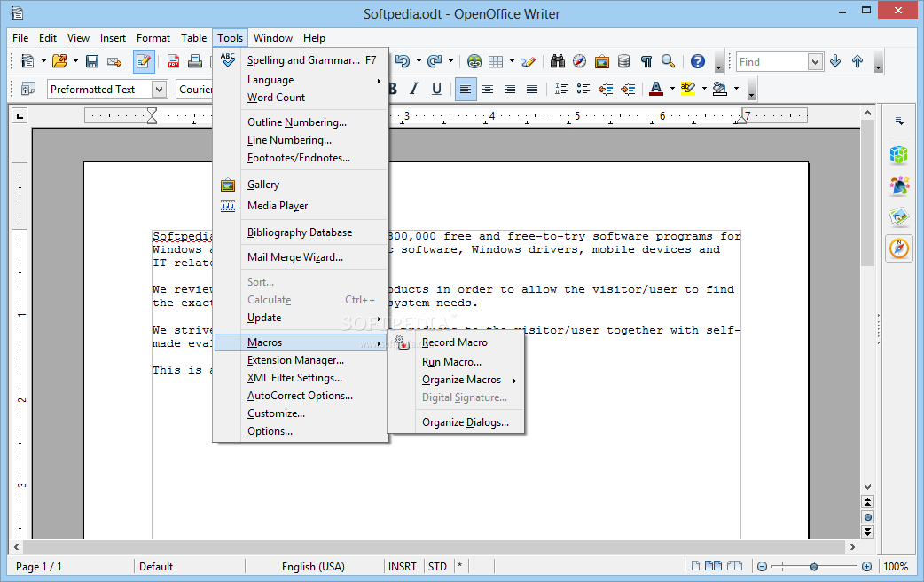
Task: Toggle Nonprinting Characters paragraph icon
Action: click(x=646, y=61)
